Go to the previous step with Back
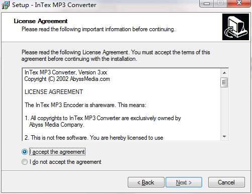The height and width of the screenshot is (194, 252). pos(146,182)
